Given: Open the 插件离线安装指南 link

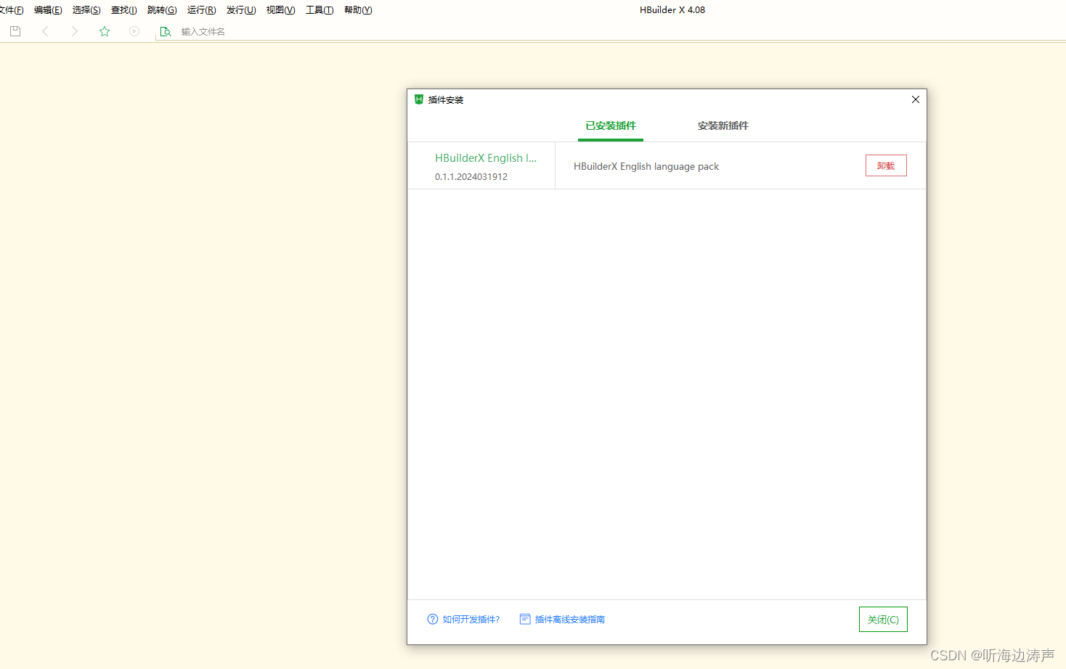Looking at the screenshot, I should [570, 619].
